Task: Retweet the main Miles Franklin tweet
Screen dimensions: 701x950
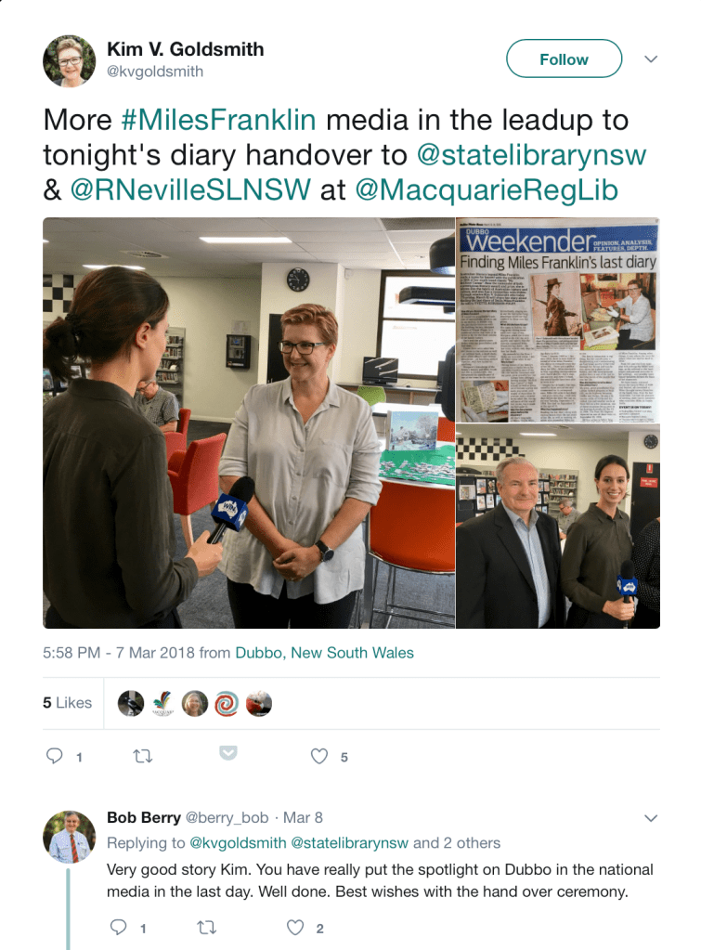Action: click(143, 756)
